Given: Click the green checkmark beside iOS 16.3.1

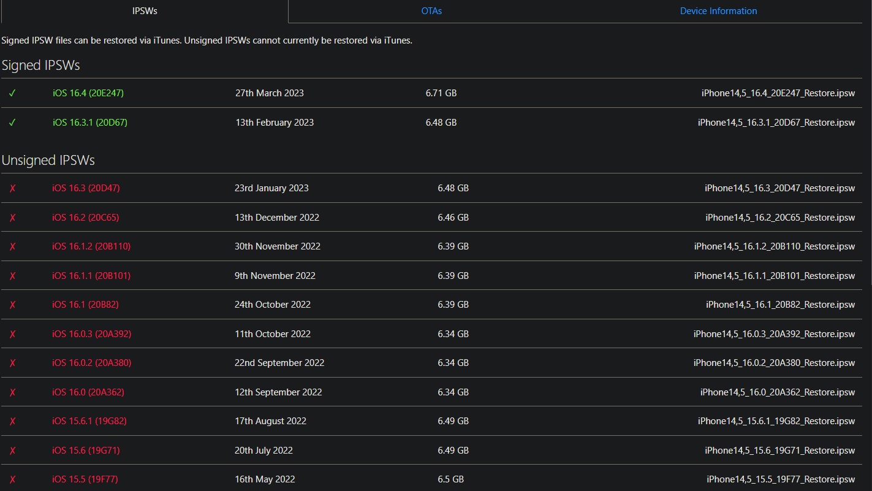Looking at the screenshot, I should pyautogui.click(x=12, y=123).
